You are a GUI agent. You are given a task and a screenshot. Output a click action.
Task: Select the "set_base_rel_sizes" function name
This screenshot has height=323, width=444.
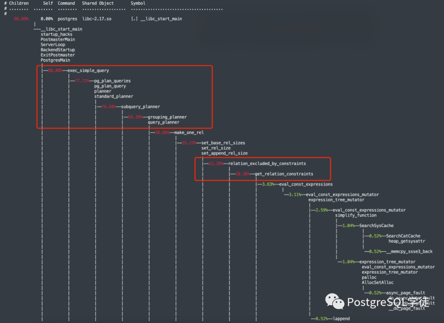coord(223,143)
